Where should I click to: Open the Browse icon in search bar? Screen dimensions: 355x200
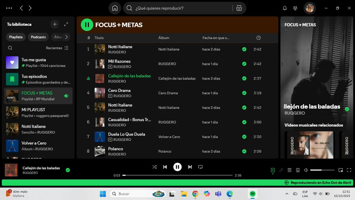tap(239, 8)
